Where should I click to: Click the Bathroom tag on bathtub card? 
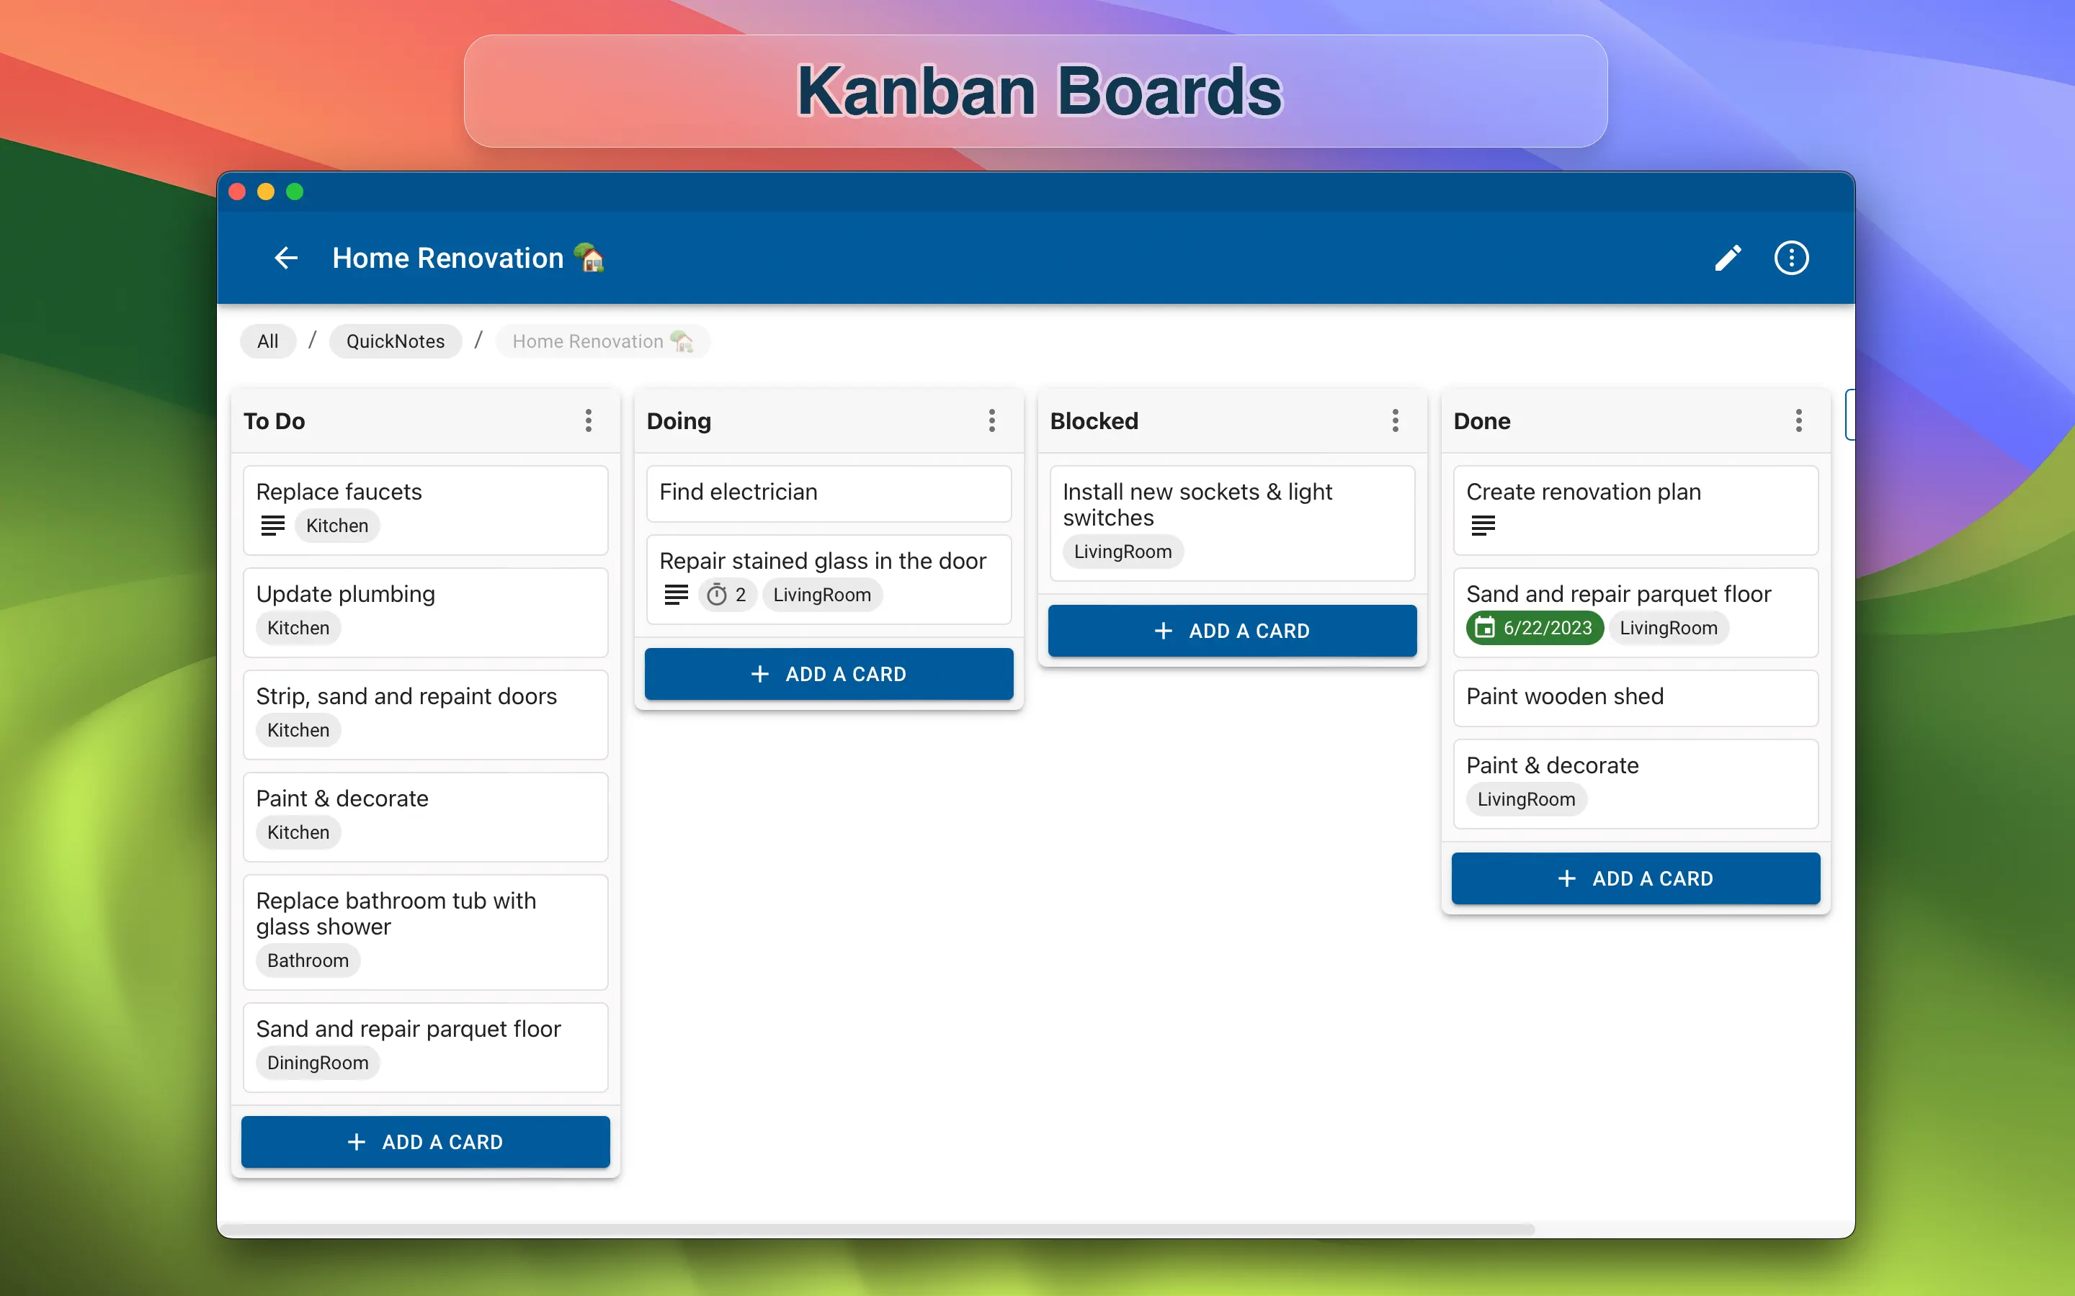[308, 961]
